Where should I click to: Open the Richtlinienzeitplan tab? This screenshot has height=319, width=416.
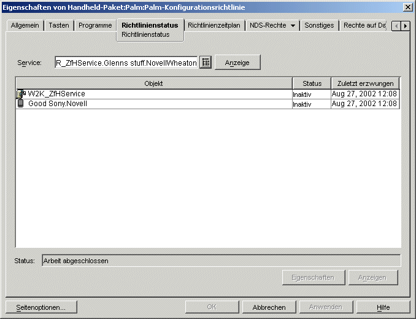(214, 25)
